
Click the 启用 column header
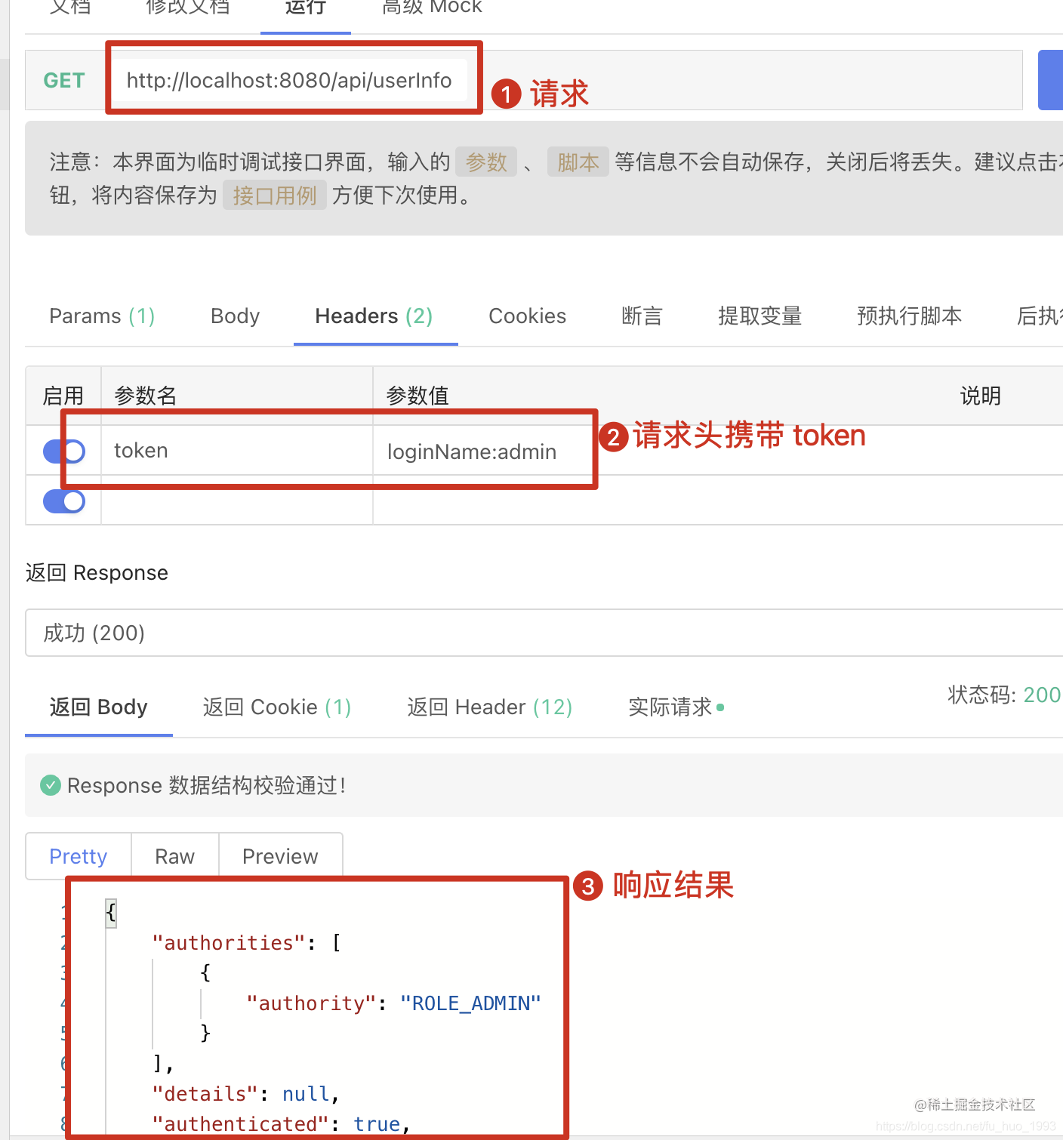pyautogui.click(x=63, y=396)
